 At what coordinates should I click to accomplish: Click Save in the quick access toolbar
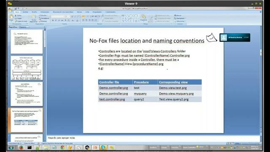click(x=16, y=8)
